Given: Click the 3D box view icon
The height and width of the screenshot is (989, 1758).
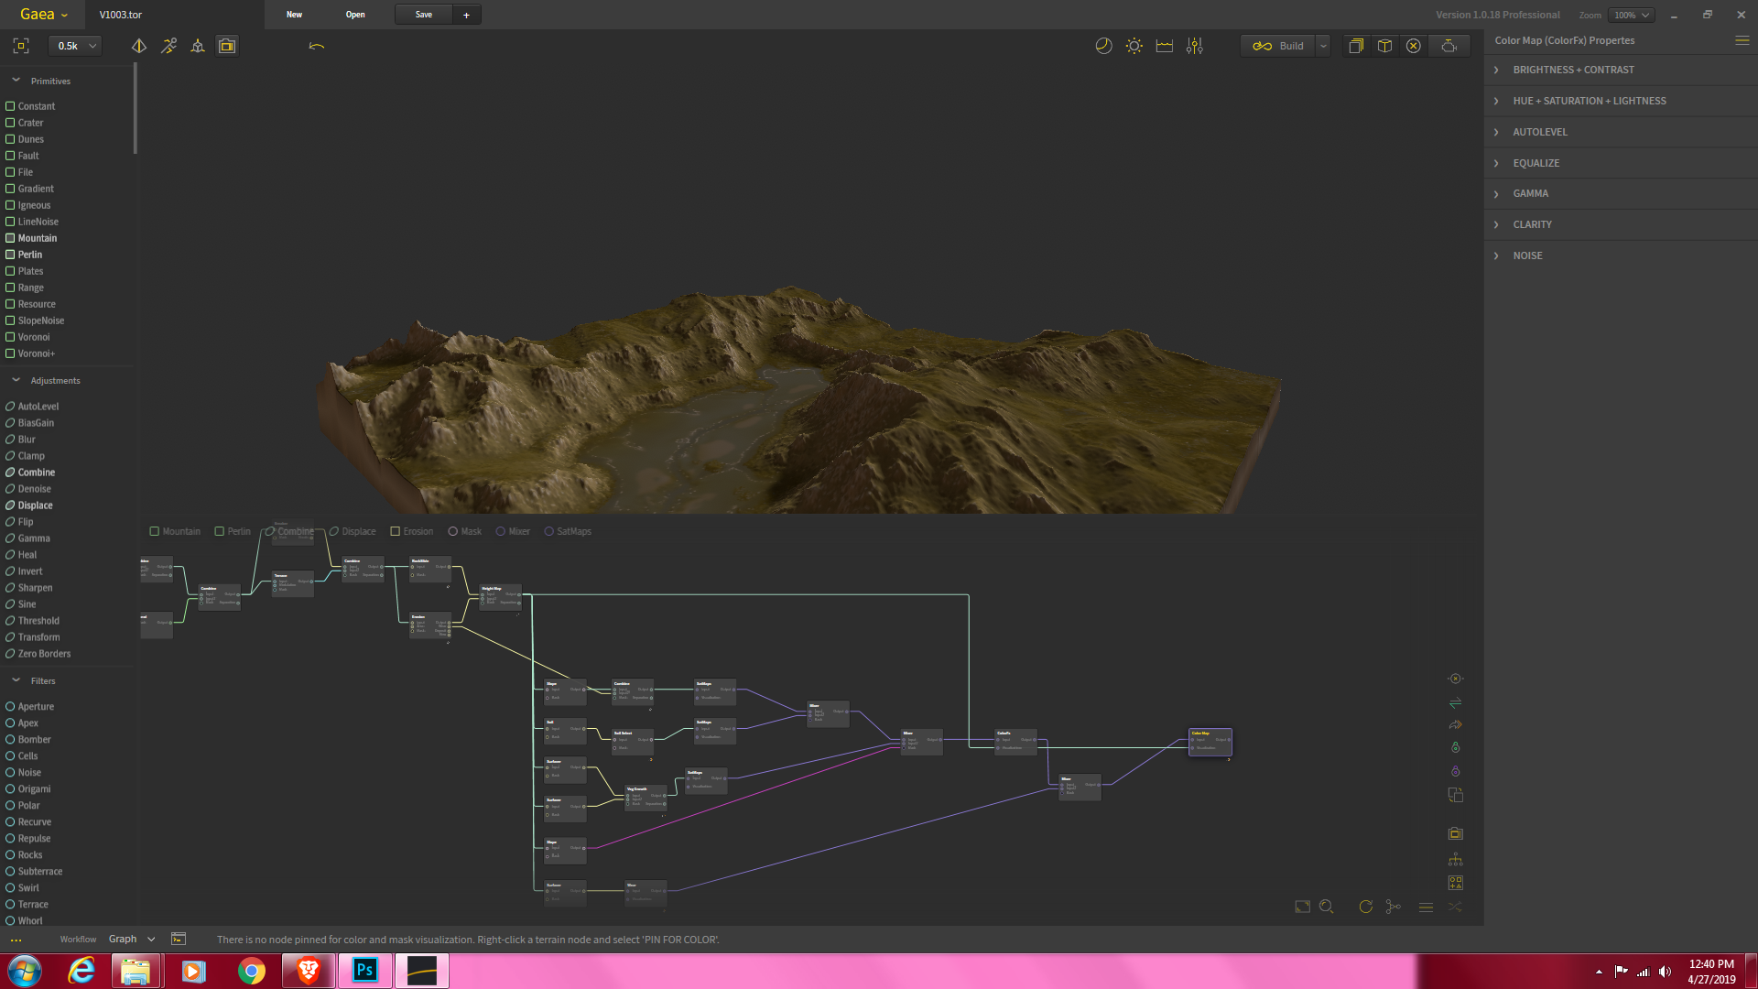Looking at the screenshot, I should pos(1384,46).
